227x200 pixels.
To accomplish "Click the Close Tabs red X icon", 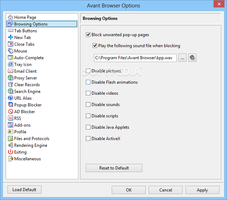I will (x=10, y=44).
